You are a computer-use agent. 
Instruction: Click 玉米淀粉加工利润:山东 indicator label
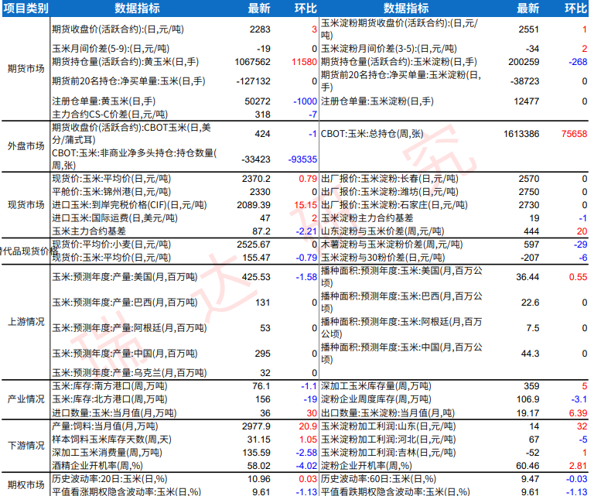pos(388,426)
